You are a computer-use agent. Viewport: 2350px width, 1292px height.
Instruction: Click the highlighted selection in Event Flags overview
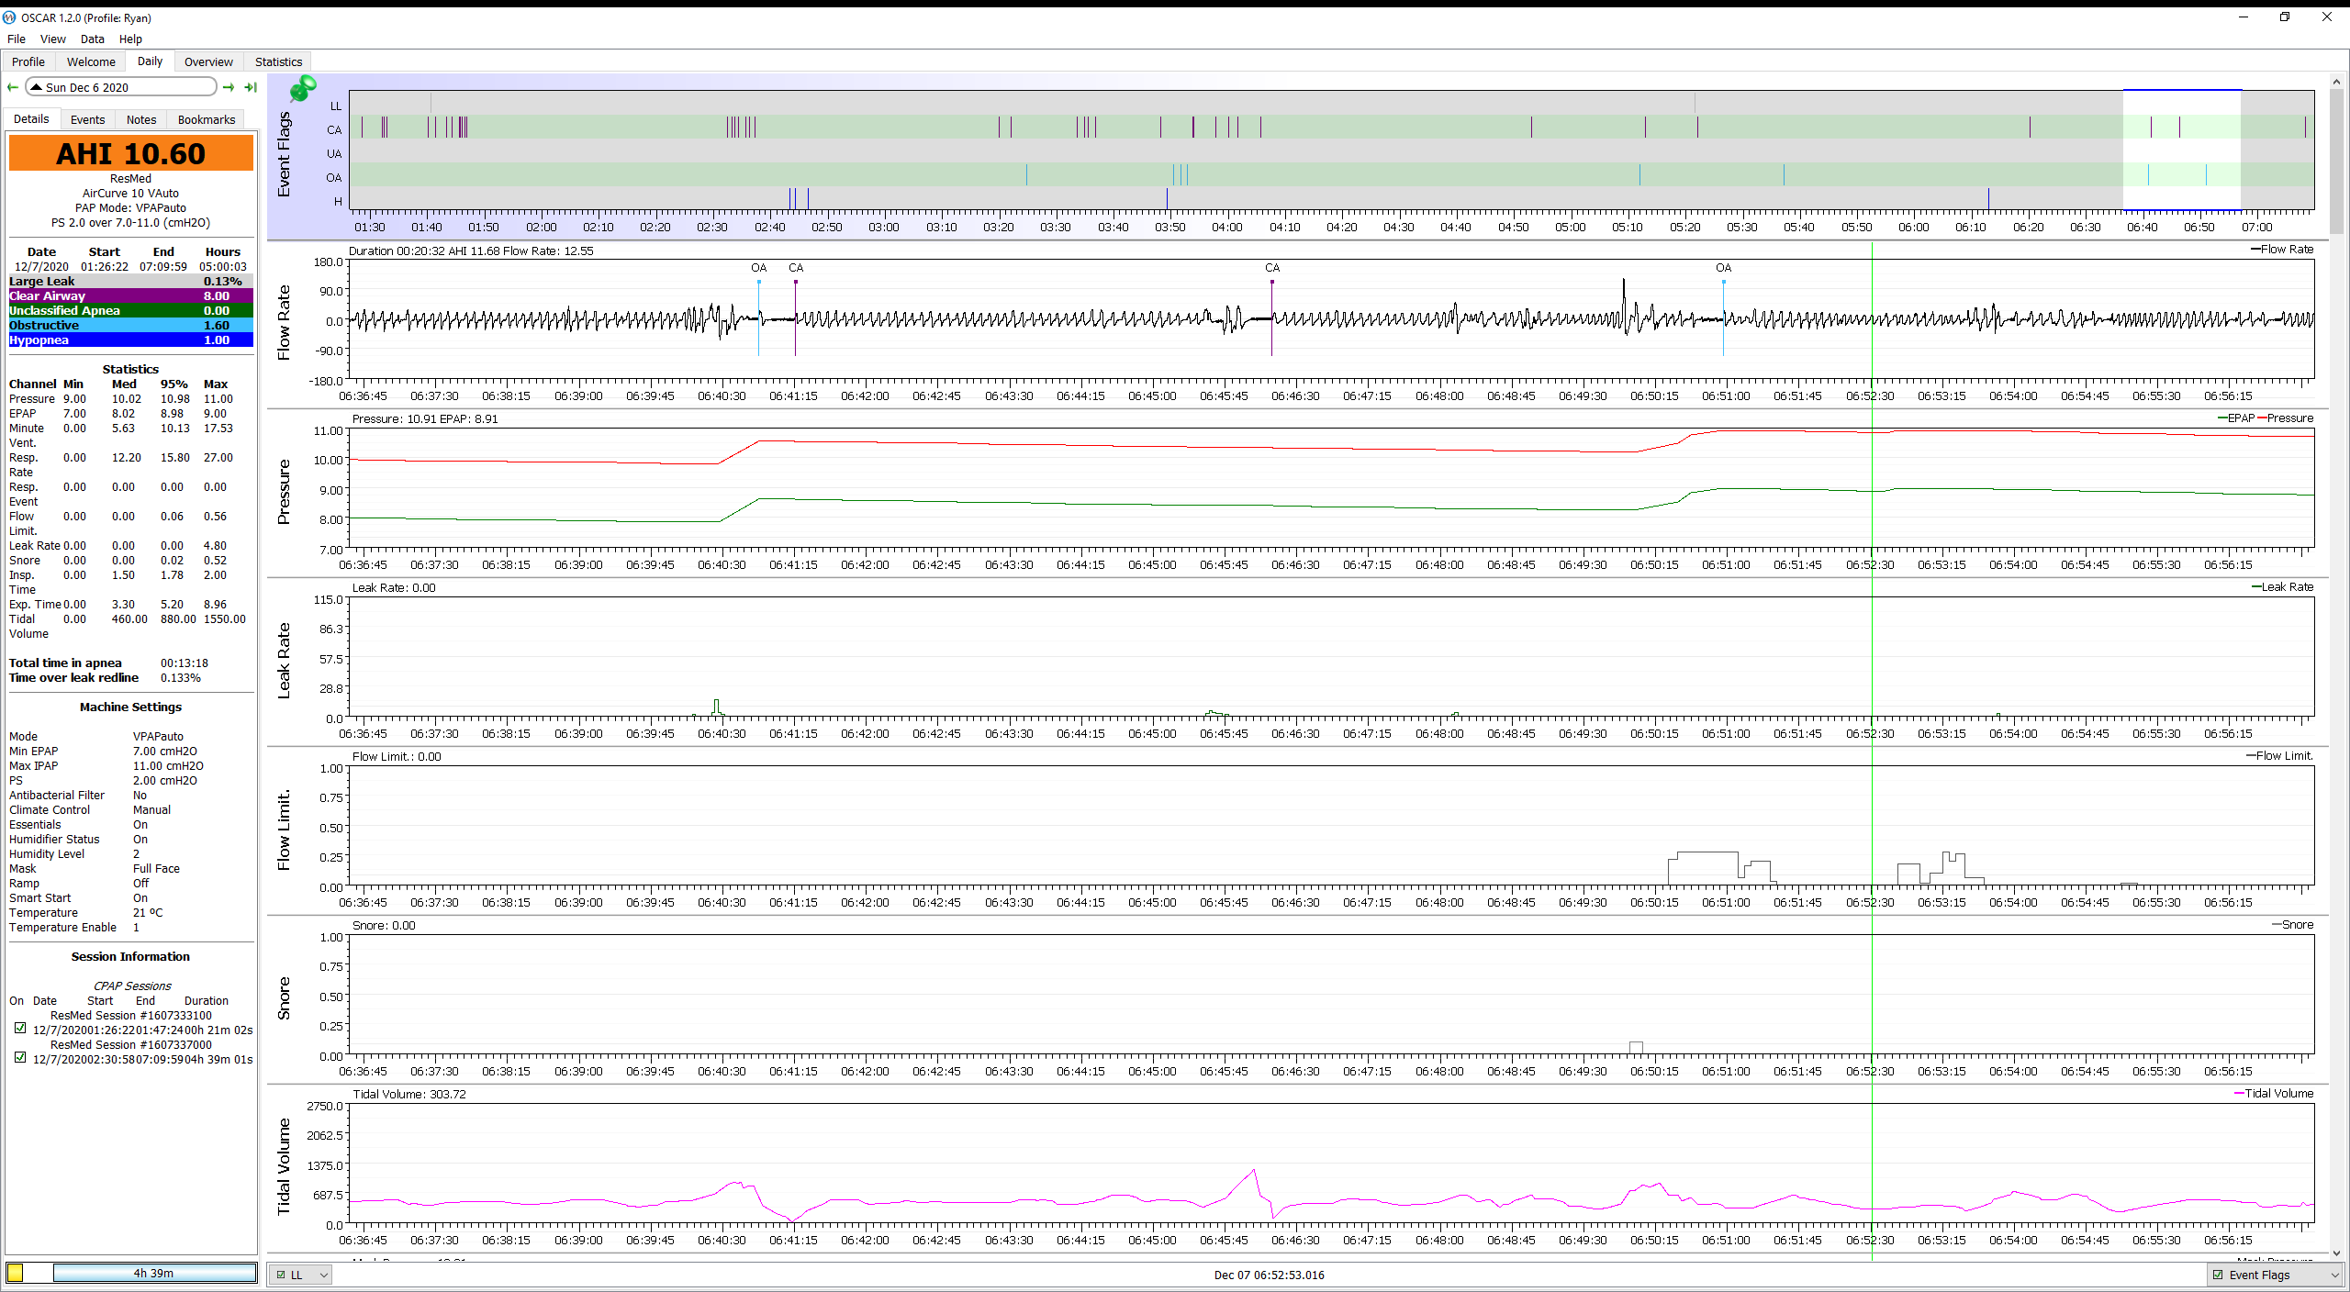(x=2182, y=150)
